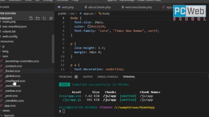Open robots.txt in the explorer
The image size is (209, 117).
tap(9, 32)
